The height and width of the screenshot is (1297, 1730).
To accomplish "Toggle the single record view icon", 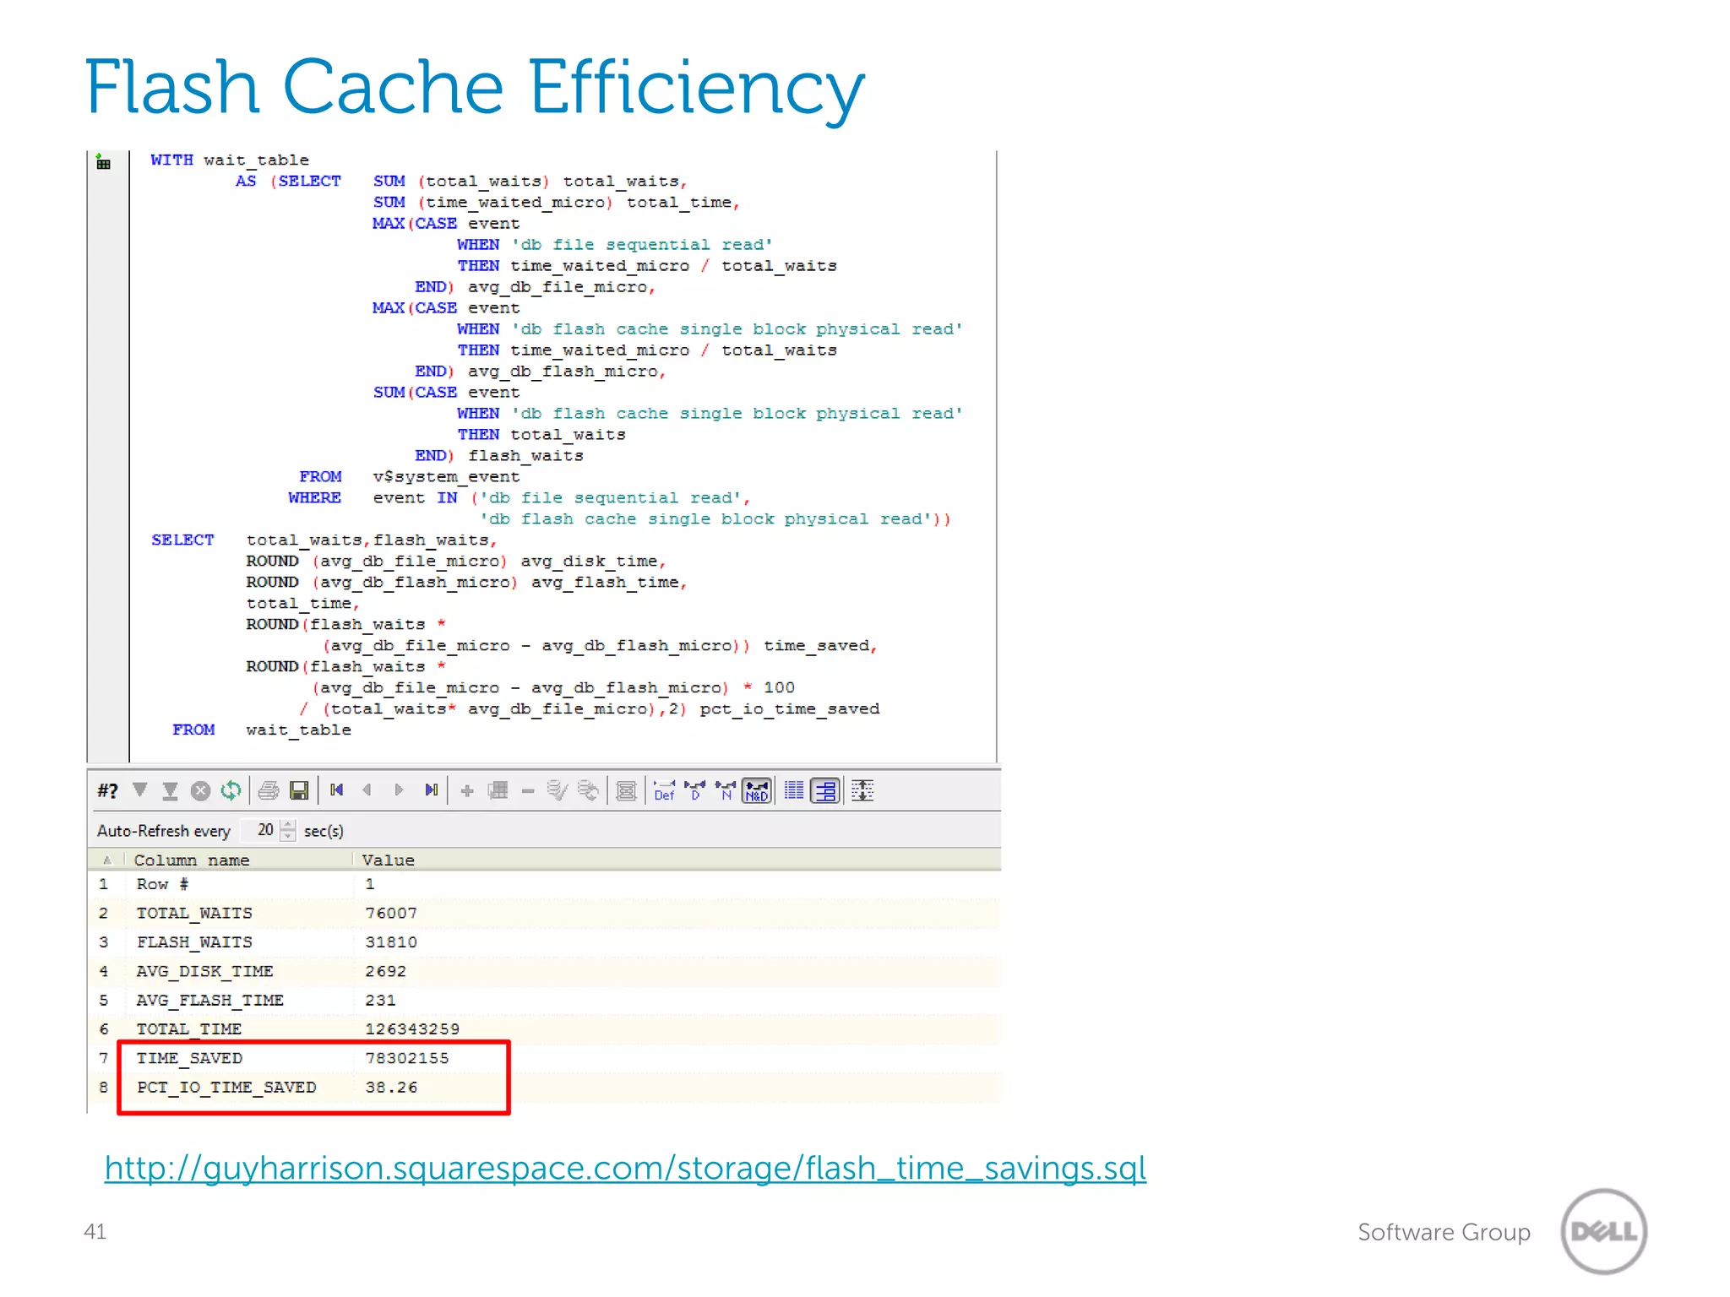I will click(825, 791).
